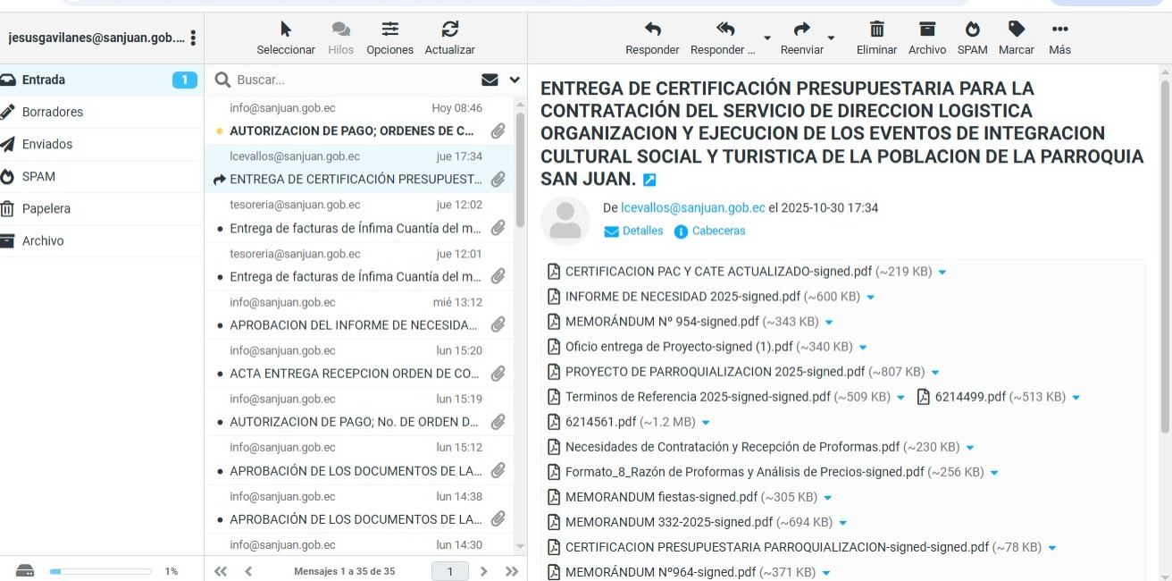Click the Actualizar refresh icon
The height and width of the screenshot is (581, 1172).
coord(449,30)
